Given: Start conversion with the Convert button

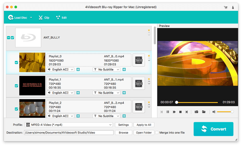Looking at the screenshot, I should pos(213,129).
